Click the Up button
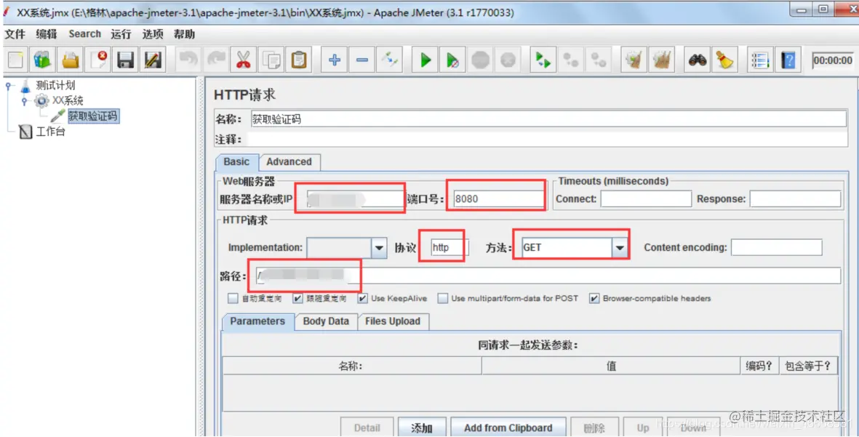 coord(643,428)
